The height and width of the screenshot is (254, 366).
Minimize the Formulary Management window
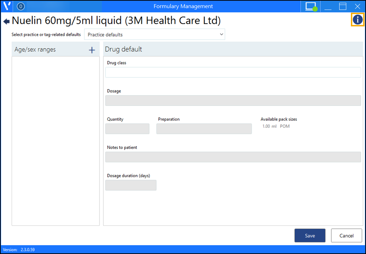tap(328, 6)
